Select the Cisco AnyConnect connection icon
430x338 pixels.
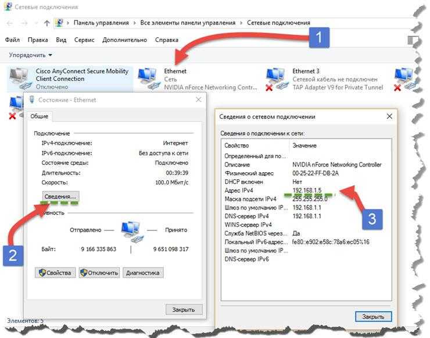[20, 79]
